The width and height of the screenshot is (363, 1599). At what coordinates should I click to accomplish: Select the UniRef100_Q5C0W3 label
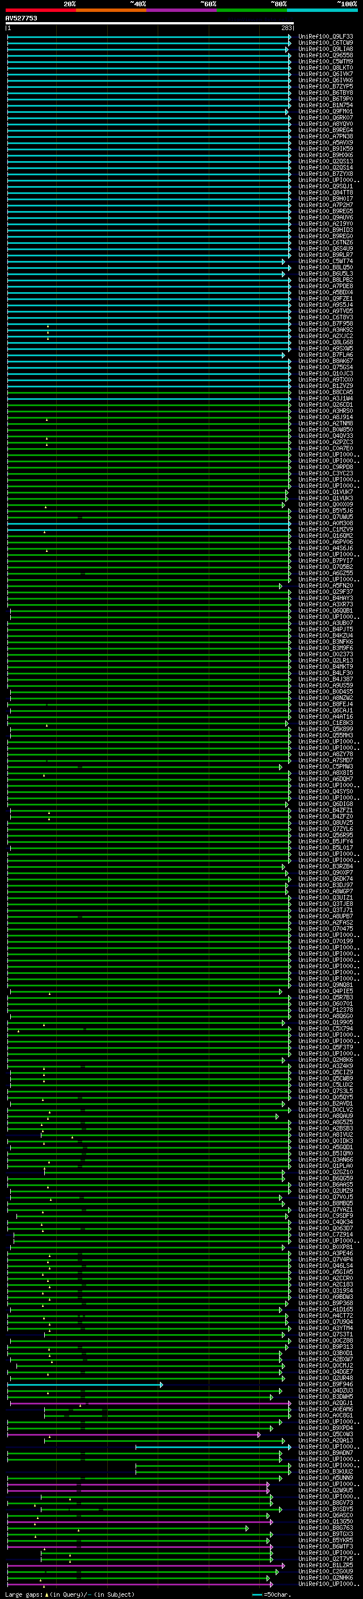point(326,1435)
